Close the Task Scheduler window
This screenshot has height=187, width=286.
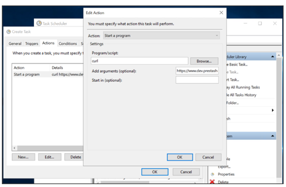[275, 23]
